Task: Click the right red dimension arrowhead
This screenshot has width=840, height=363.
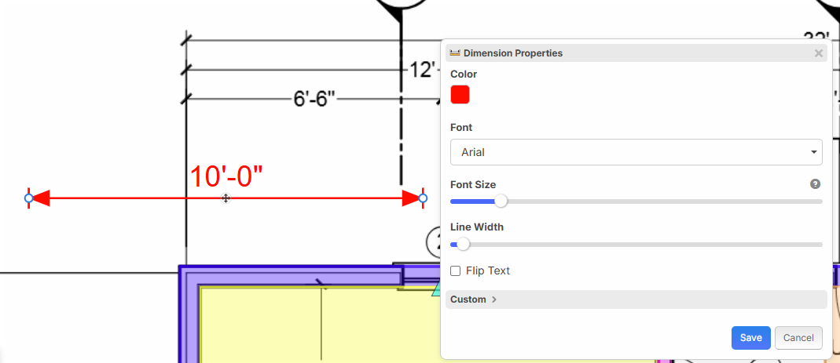Action: click(410, 198)
